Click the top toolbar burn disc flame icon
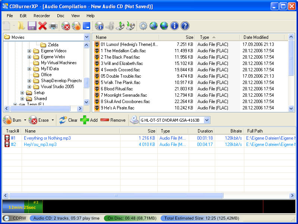This screenshot has height=224, width=298. (76, 26)
